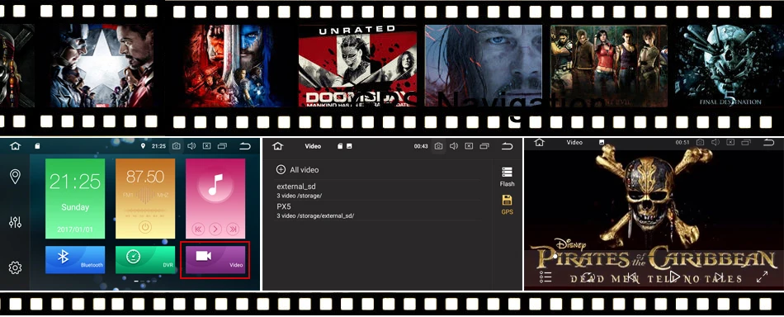The image size is (784, 317).
Task: Open equalizer sliders icon in home sidebar
Action: 15,223
